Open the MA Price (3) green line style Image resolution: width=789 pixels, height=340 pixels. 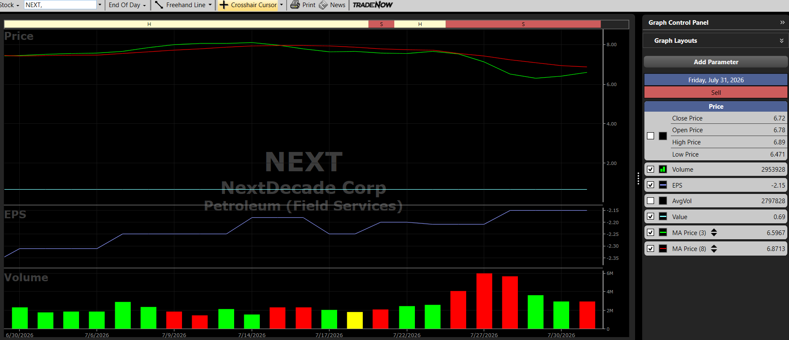(x=663, y=233)
